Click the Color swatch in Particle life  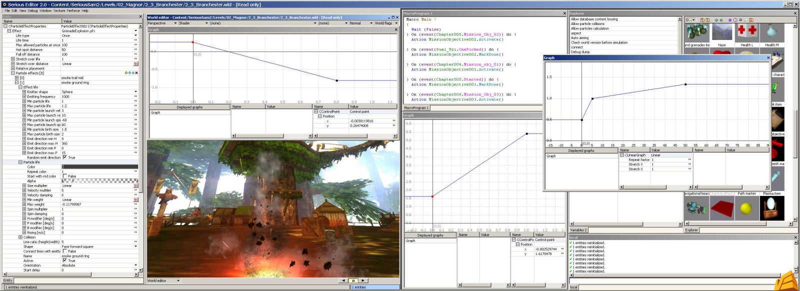pyautogui.click(x=99, y=167)
